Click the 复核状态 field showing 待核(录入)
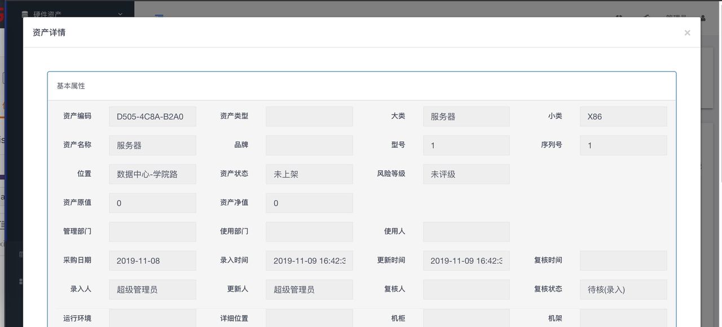 coord(623,289)
